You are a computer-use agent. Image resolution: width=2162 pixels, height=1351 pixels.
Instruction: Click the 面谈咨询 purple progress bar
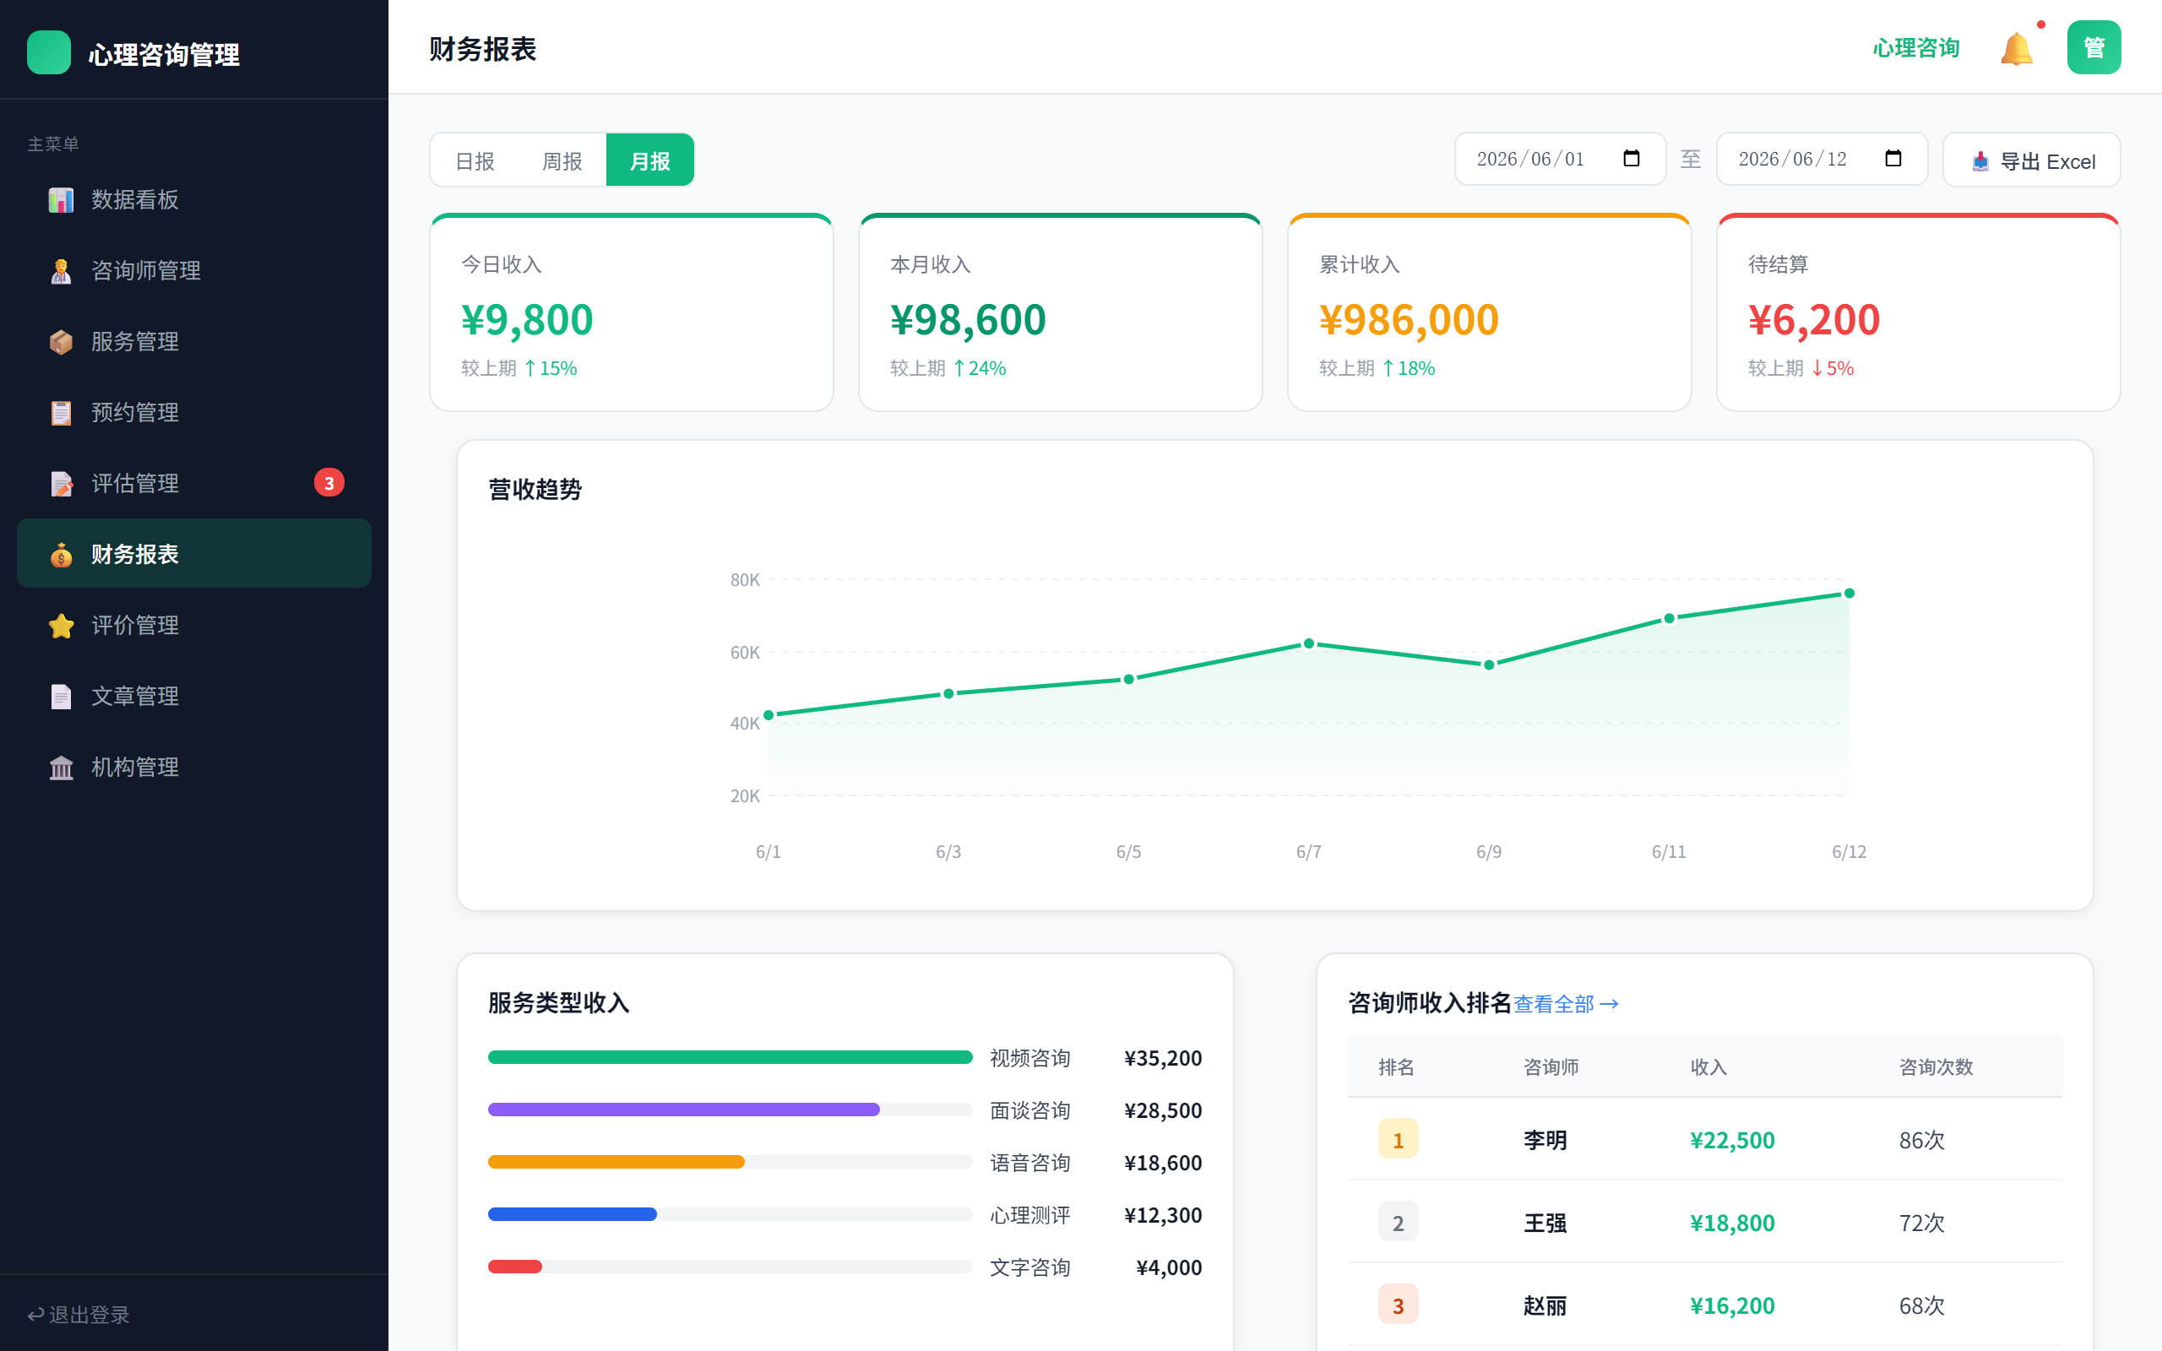pos(683,1110)
